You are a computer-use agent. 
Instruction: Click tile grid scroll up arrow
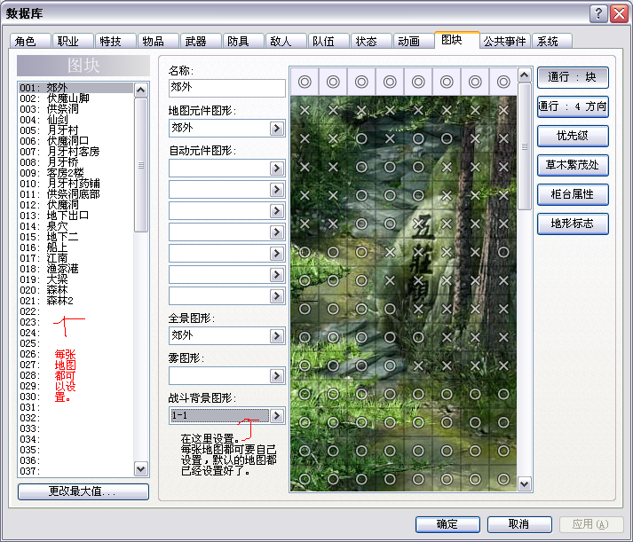pyautogui.click(x=525, y=75)
